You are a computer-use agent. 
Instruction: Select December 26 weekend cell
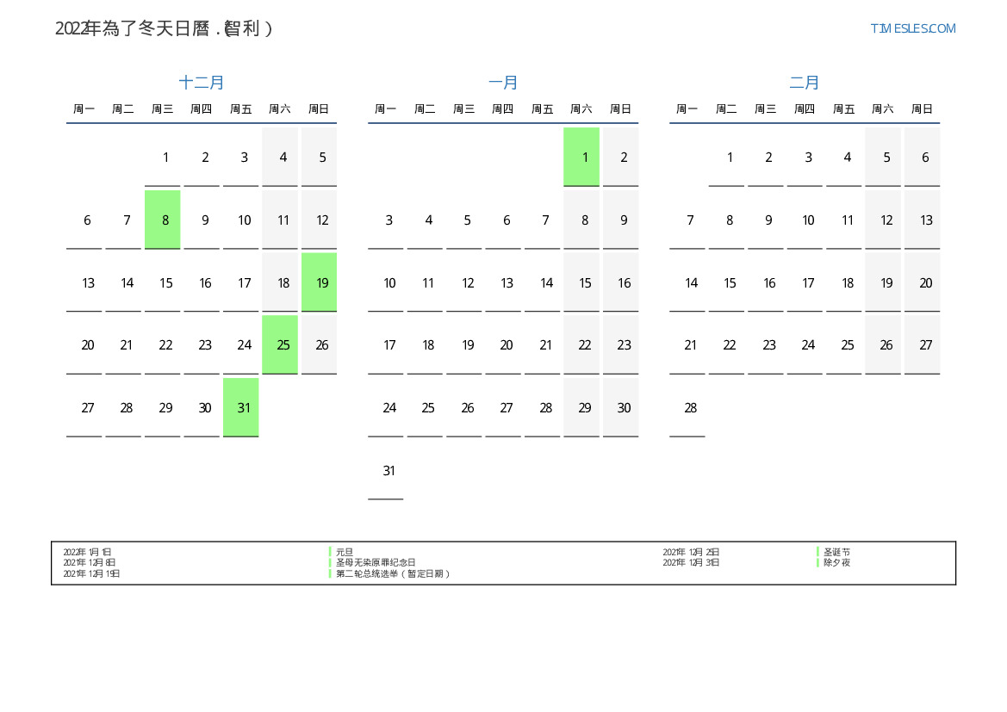(x=320, y=344)
